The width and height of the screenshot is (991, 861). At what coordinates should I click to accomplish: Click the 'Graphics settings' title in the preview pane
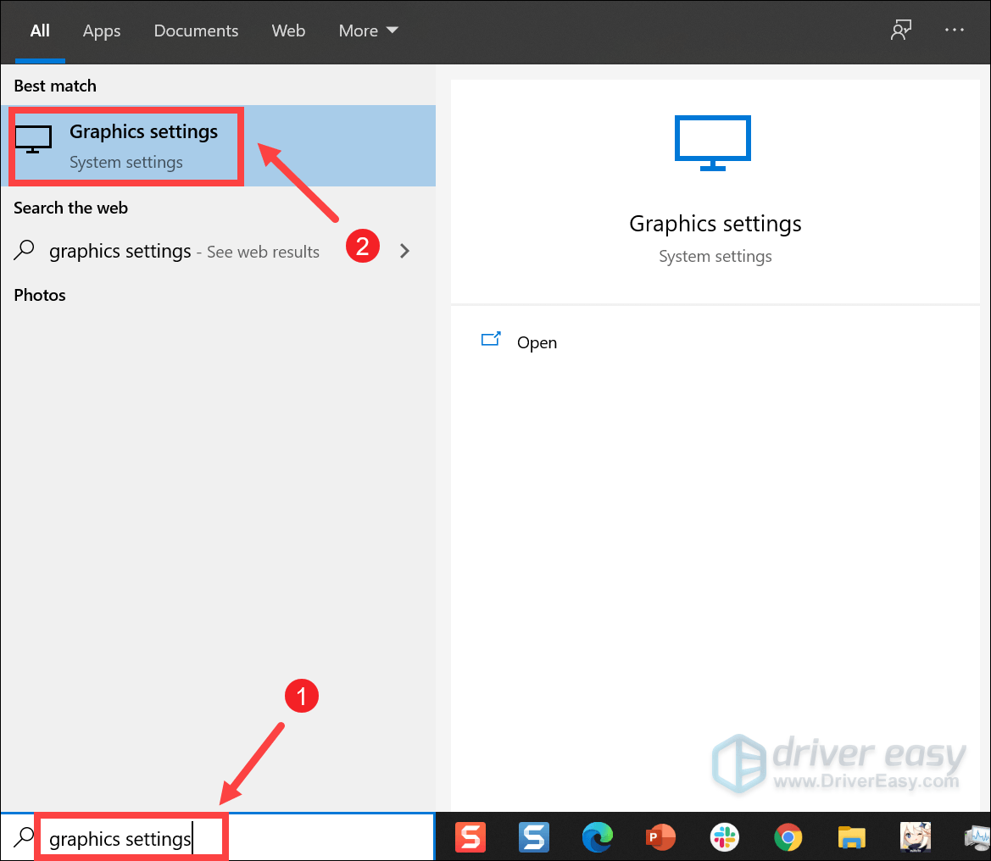click(715, 224)
